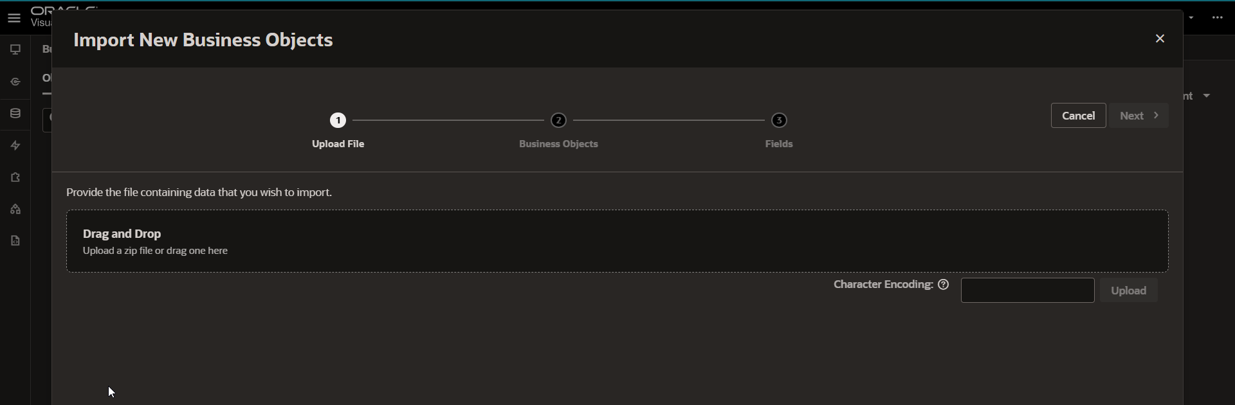The image size is (1235, 405).
Task: Click the Upload button
Action: coord(1129,291)
